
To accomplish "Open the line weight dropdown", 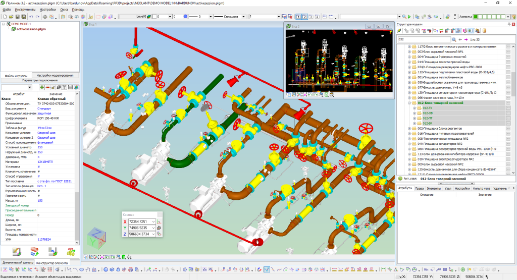I will click(x=211, y=17).
